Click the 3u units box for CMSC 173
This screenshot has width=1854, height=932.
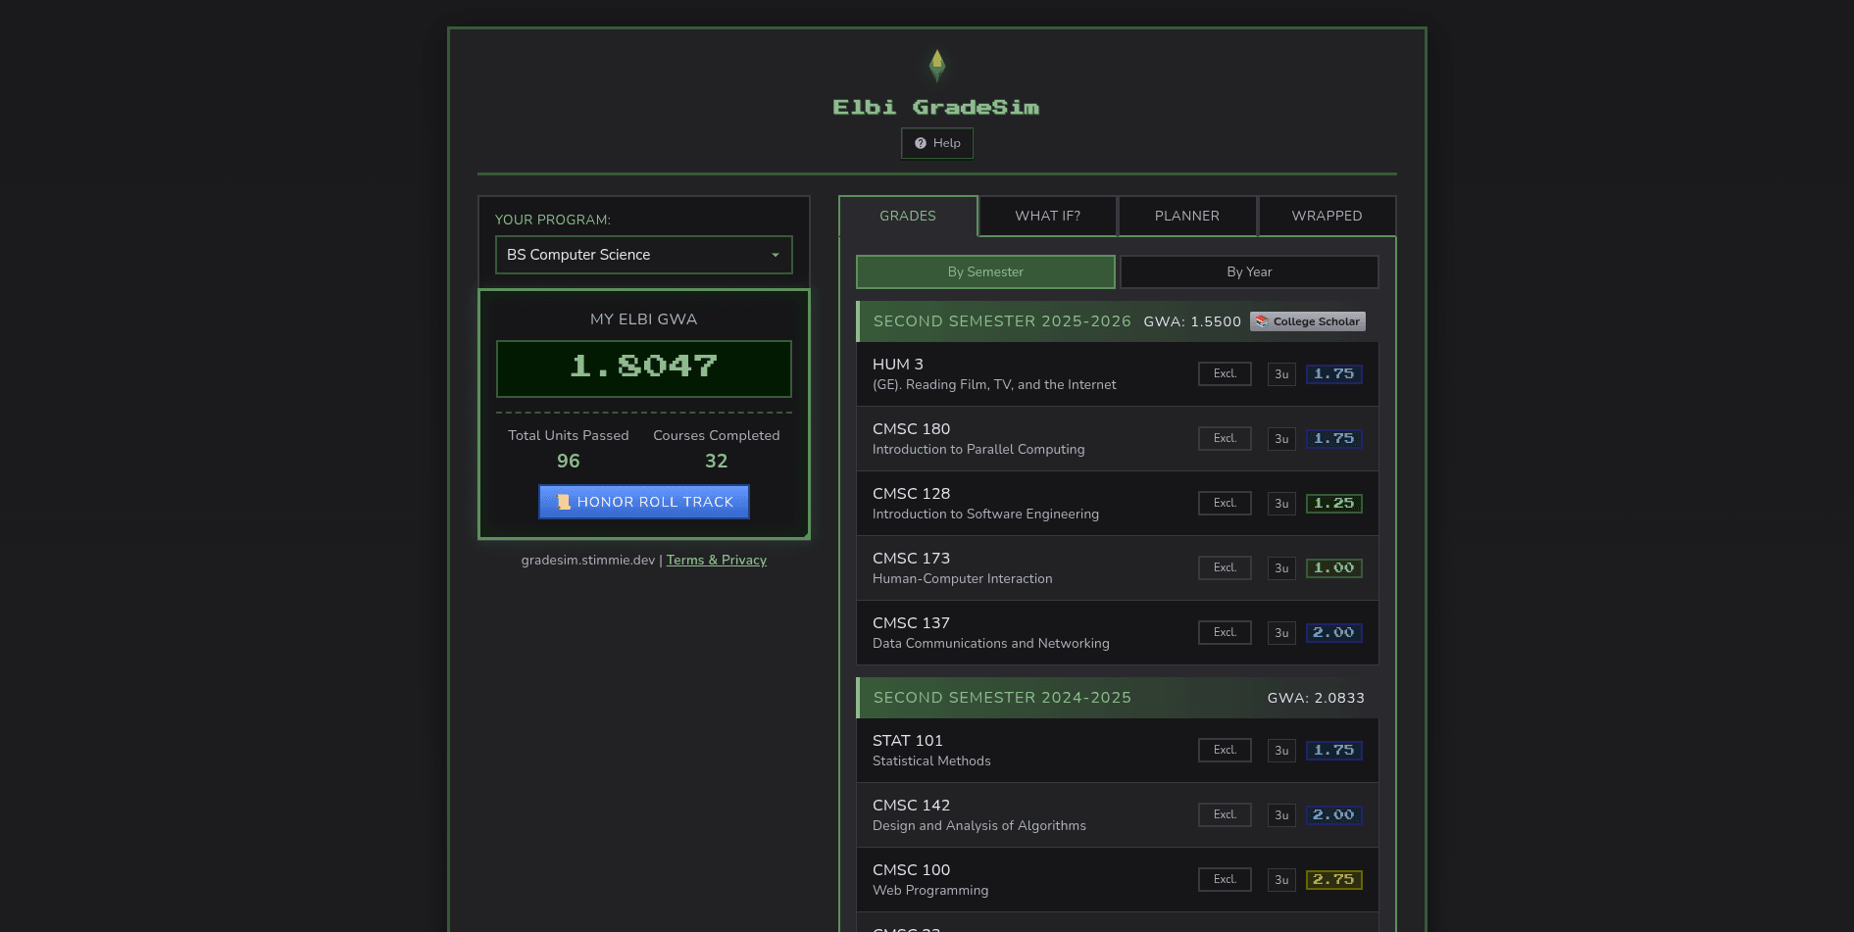point(1281,568)
